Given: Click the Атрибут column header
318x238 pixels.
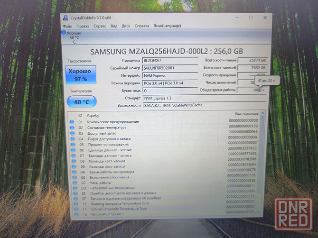Looking at the screenshot, I should tap(94, 116).
